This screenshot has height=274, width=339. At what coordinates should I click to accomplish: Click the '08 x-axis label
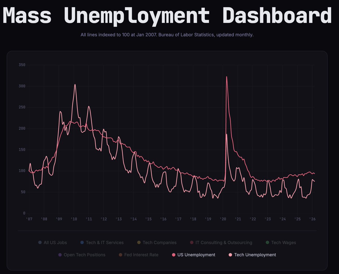click(x=44, y=219)
